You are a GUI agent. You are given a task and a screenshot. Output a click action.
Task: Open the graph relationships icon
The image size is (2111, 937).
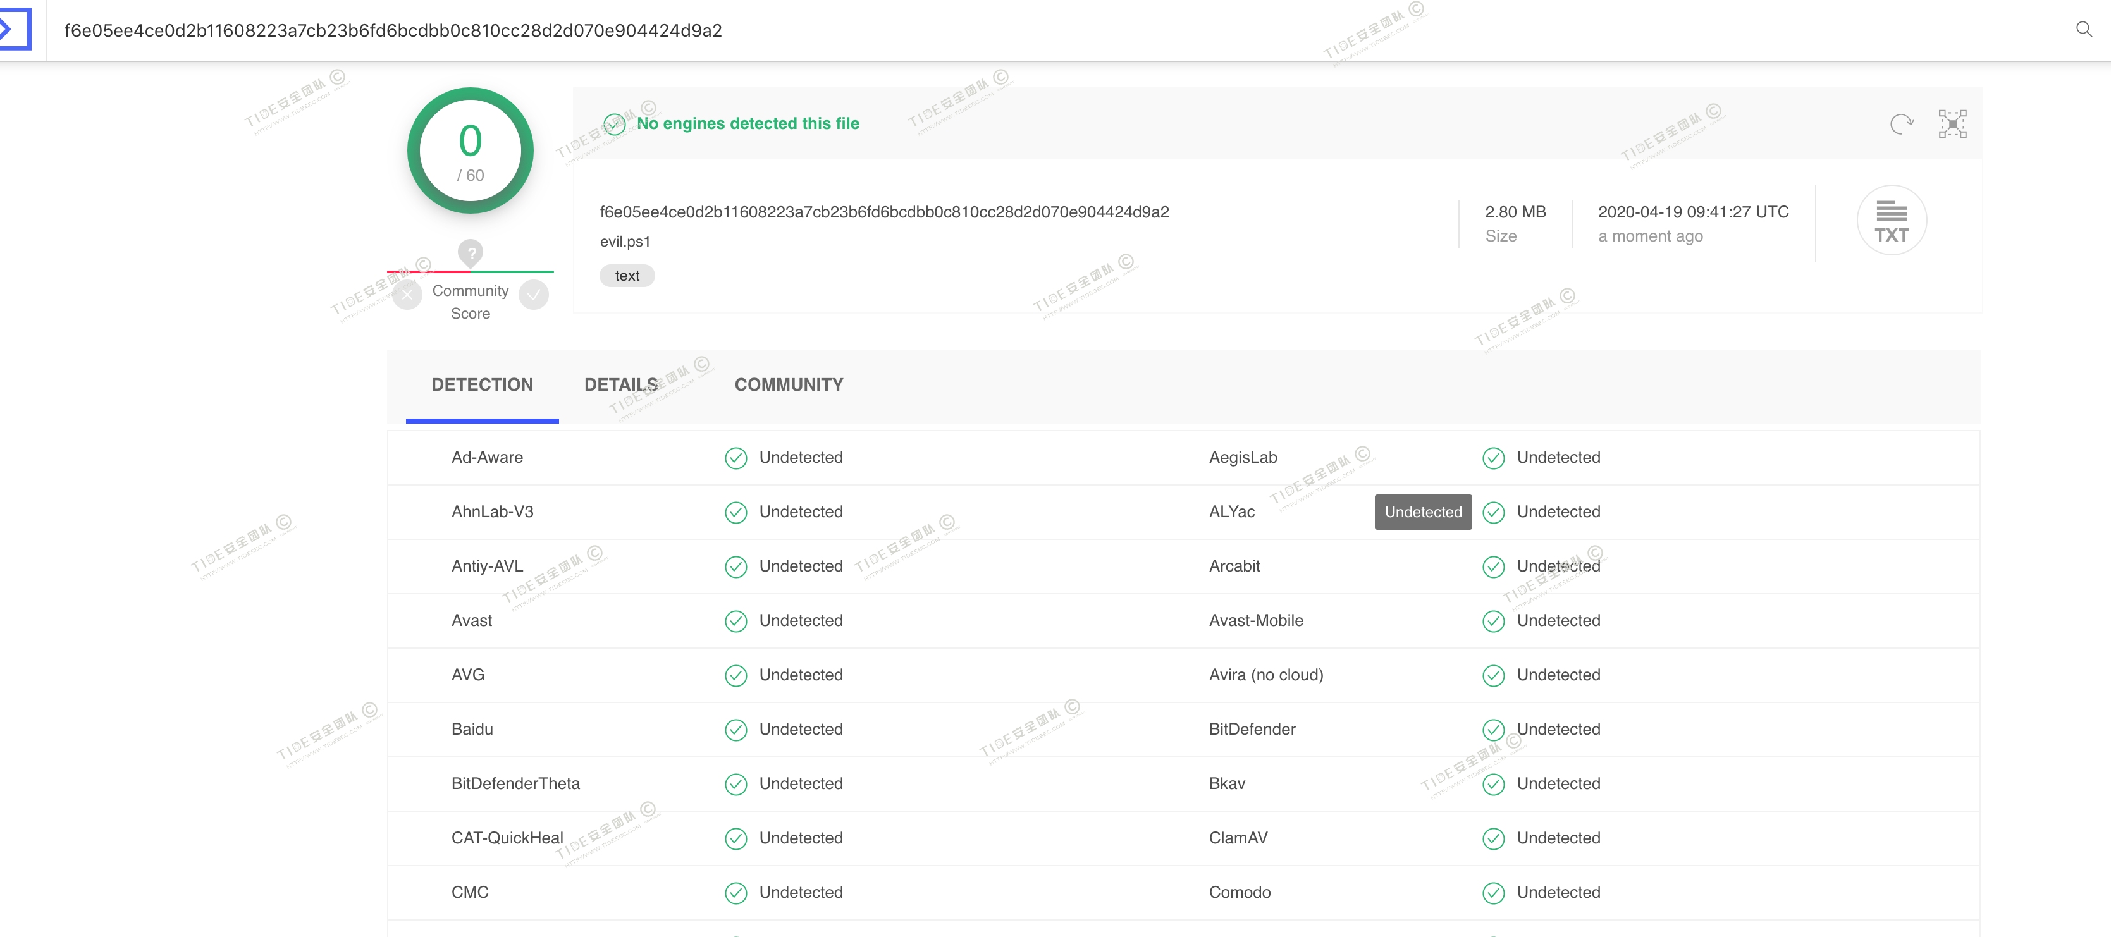pos(1952,124)
